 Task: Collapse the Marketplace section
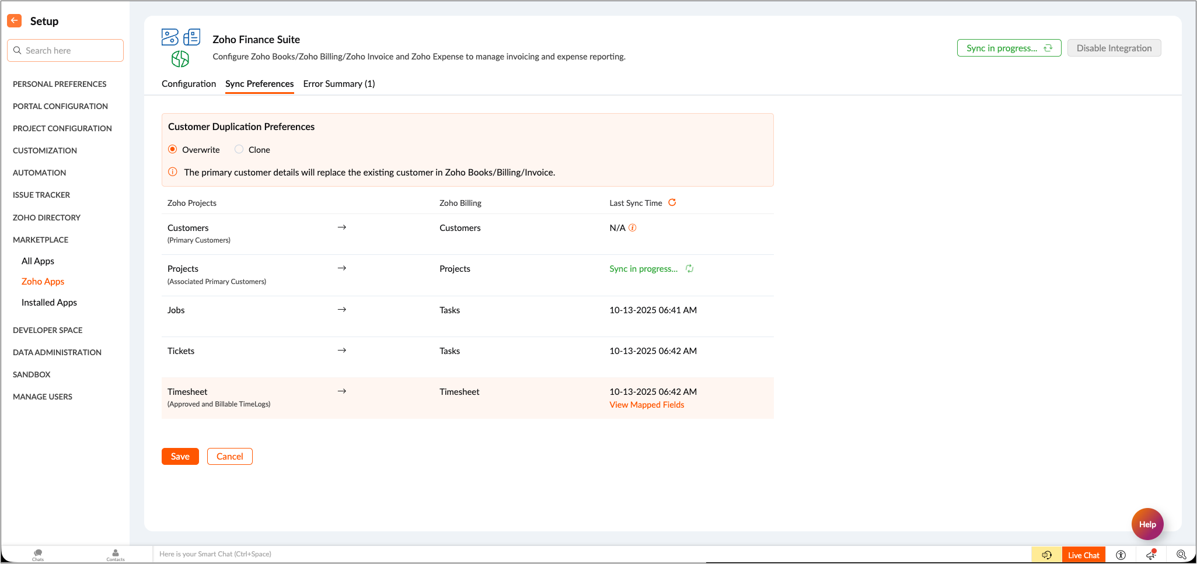click(x=41, y=240)
